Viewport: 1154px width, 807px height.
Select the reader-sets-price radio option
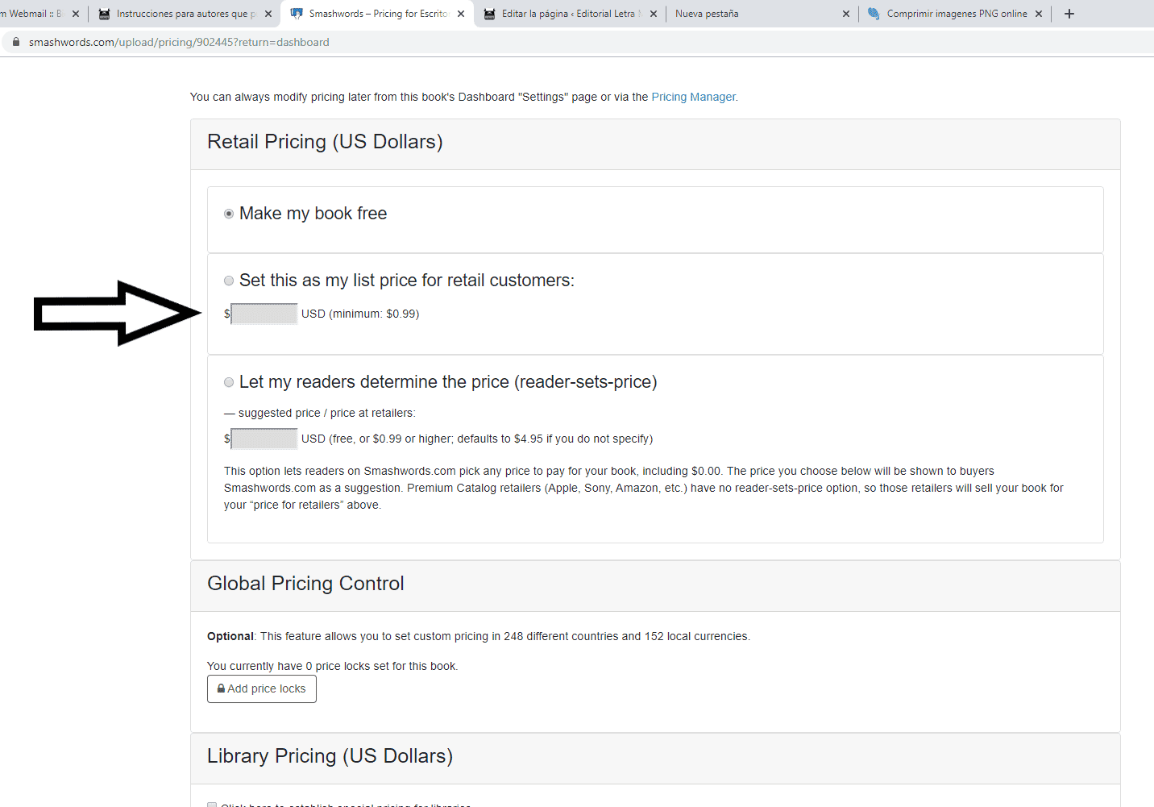click(229, 382)
